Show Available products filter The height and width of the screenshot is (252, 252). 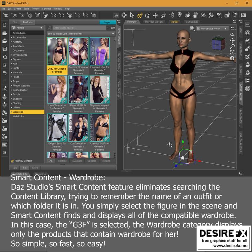tap(77, 161)
